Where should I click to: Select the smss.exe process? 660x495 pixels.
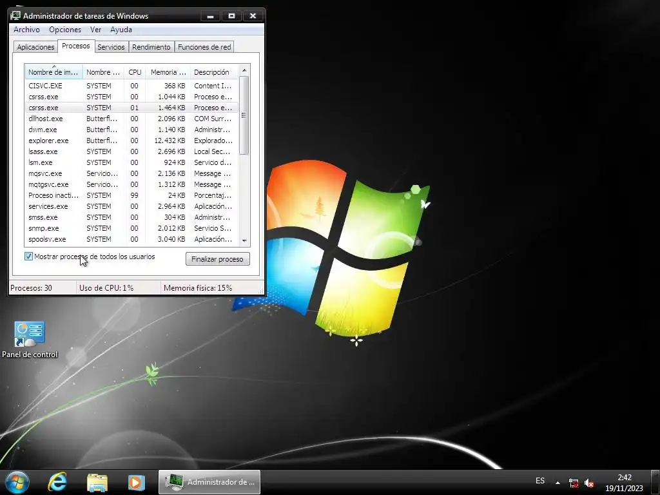(131, 217)
